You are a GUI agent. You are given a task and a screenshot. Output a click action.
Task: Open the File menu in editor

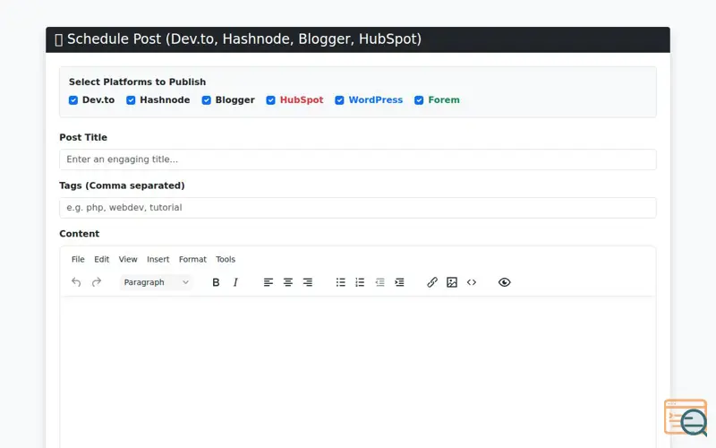pos(78,259)
